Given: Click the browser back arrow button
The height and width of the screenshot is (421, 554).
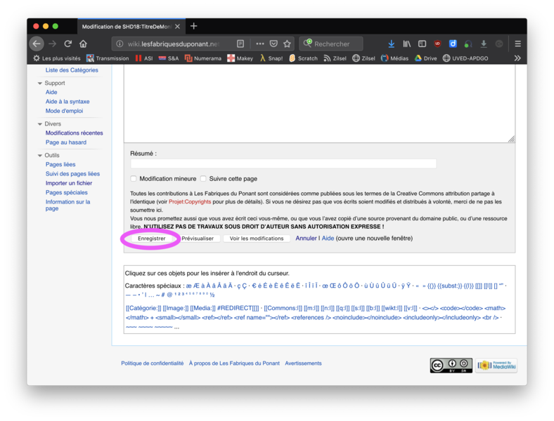Looking at the screenshot, I should (37, 44).
